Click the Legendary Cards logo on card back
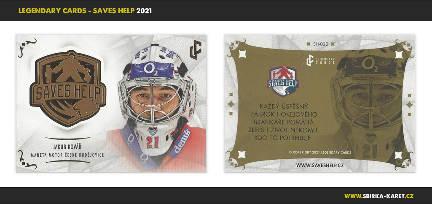The image size is (432, 204). click(x=321, y=61)
